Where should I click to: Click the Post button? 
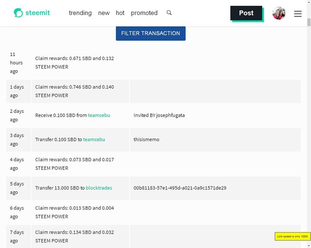(x=246, y=13)
